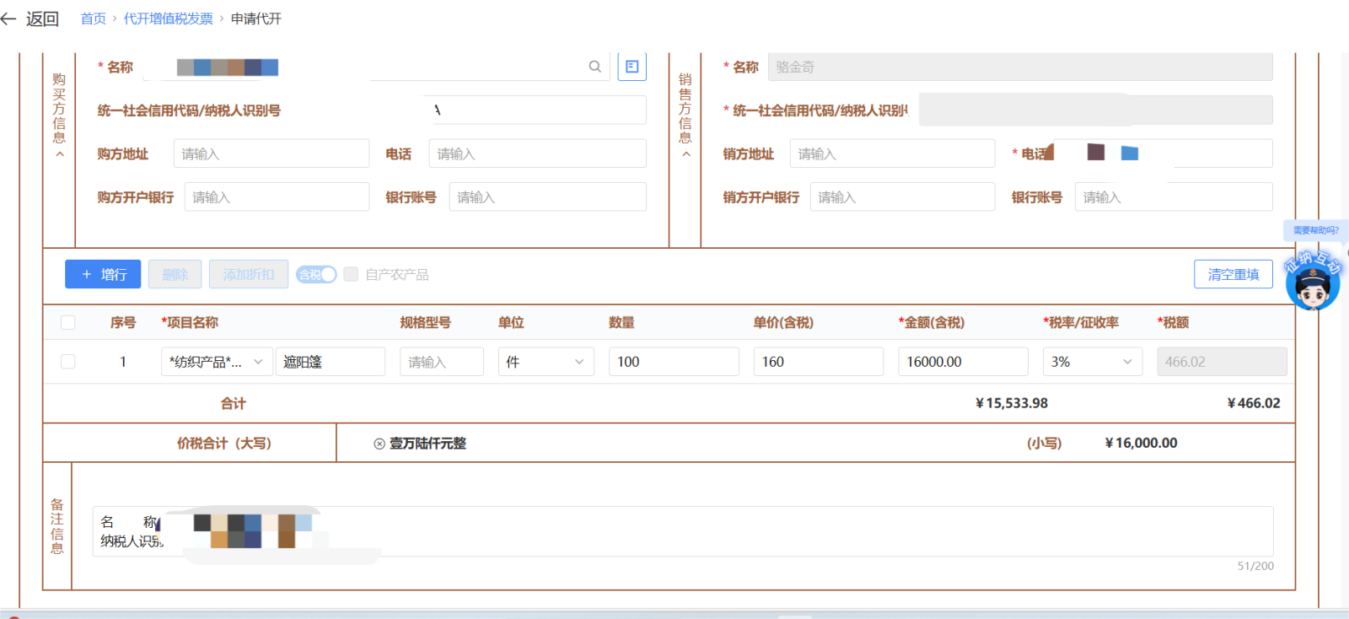The height and width of the screenshot is (619, 1349).
Task: Go to 代开增值税发票 breadcrumb
Action: coord(169,19)
